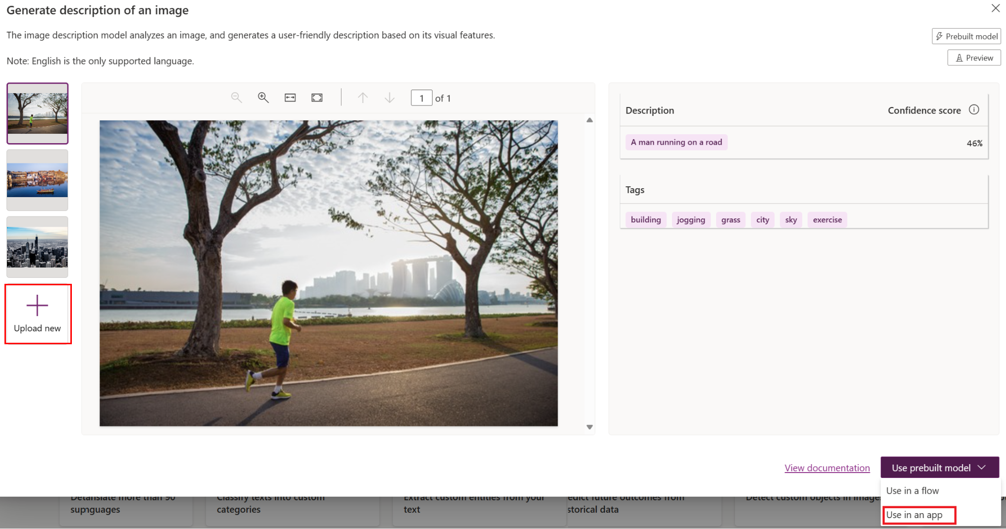Fit the image to page width
The width and height of the screenshot is (1006, 529).
290,98
